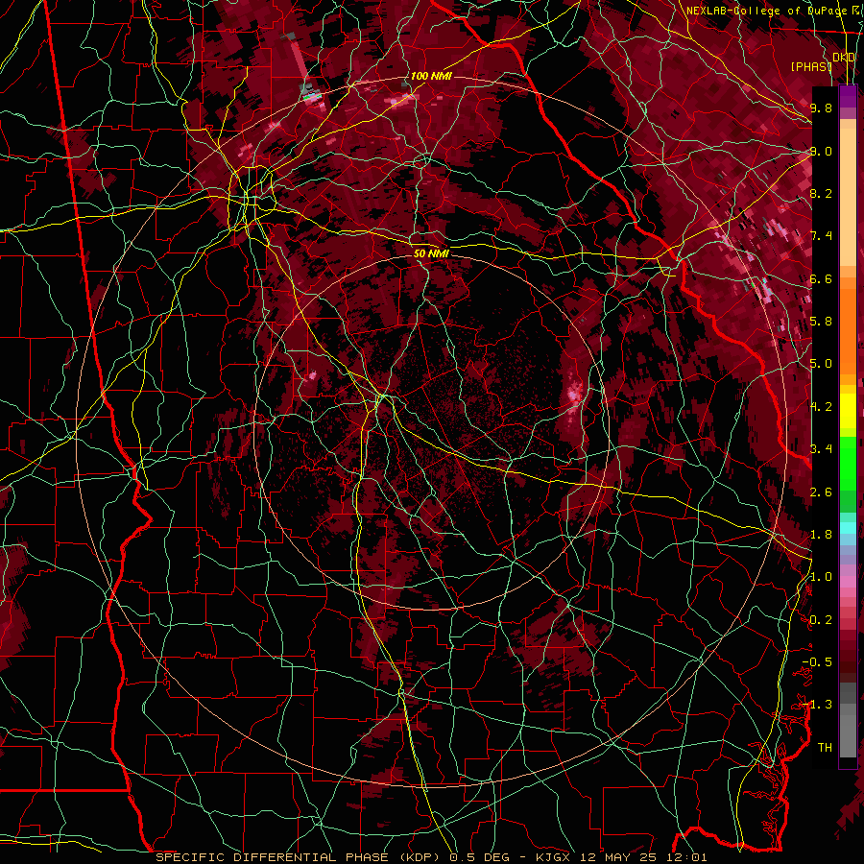Click the 5.8 value on the color scale

pos(821,322)
